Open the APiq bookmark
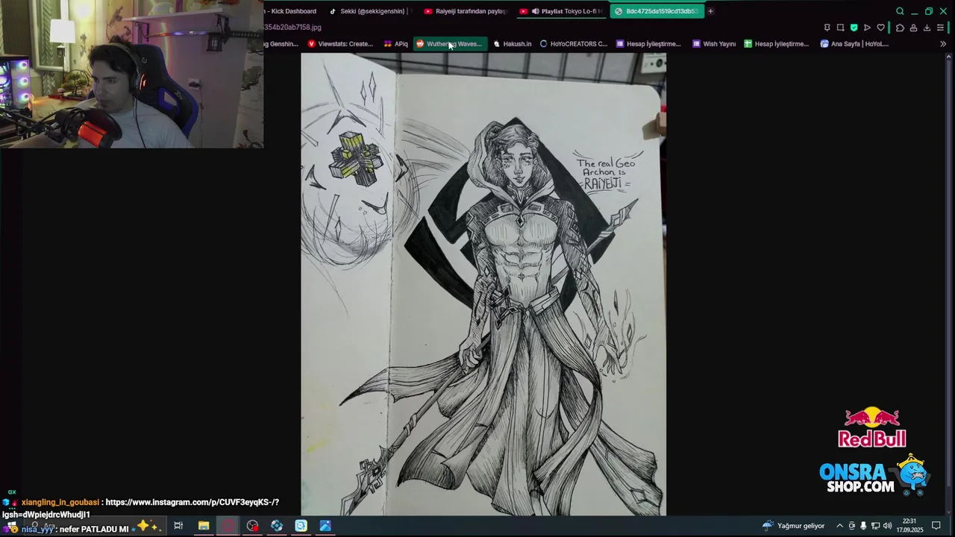 point(396,44)
